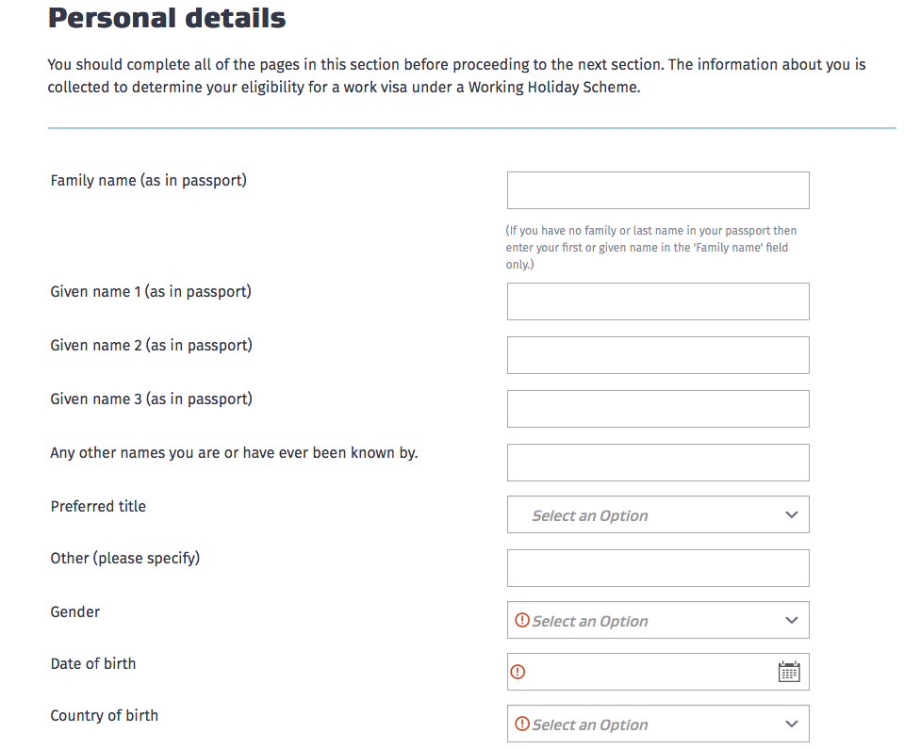Click the Date of birth label
This screenshot has height=749, width=904.
(93, 663)
